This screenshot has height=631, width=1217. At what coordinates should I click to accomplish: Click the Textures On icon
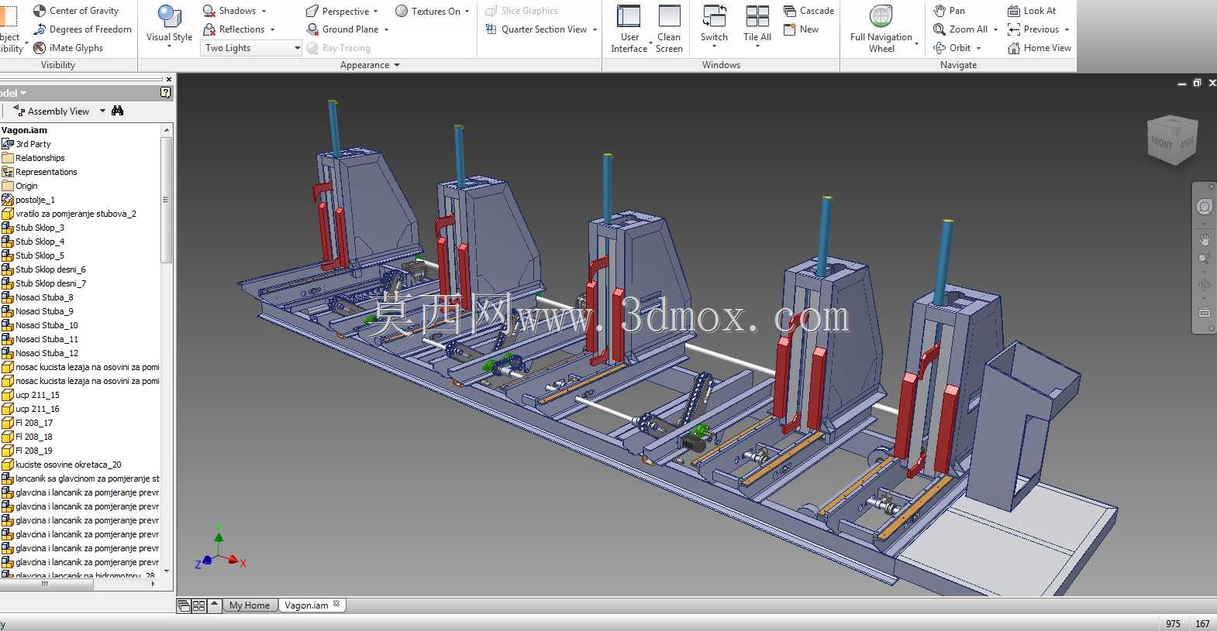[x=402, y=11]
